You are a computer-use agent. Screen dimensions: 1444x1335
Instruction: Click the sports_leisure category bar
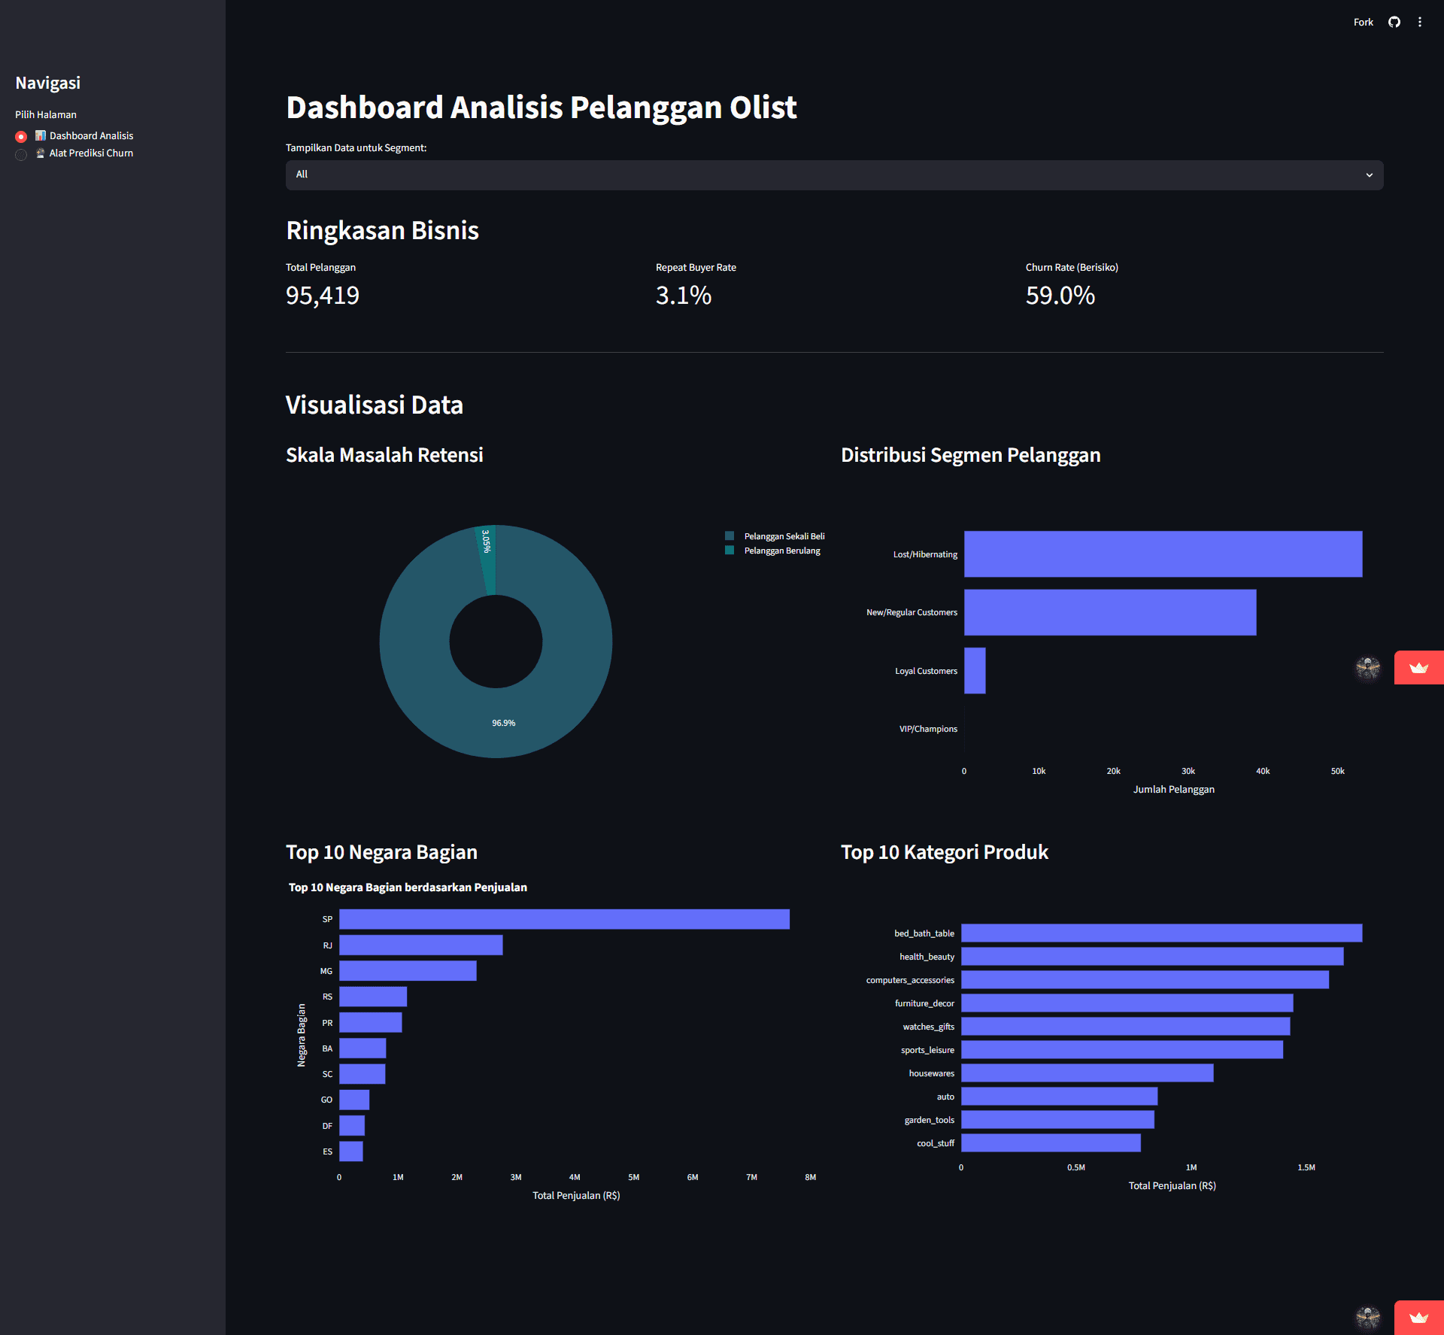[x=1122, y=1050]
